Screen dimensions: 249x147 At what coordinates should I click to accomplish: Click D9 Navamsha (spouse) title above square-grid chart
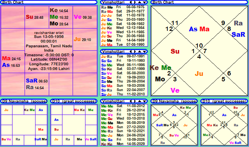click(24, 101)
